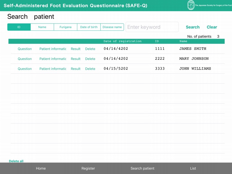The width and height of the screenshot is (232, 174).
Task: Click the SAFE-Q title in header
Action: (x=75, y=6)
